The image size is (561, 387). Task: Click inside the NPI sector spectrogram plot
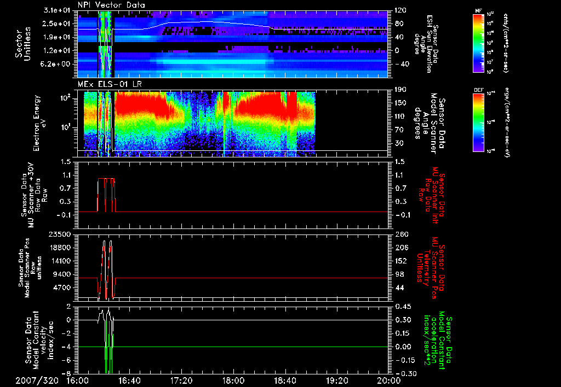point(232,44)
